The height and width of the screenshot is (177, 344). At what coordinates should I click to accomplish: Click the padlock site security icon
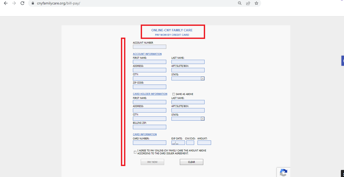33,3
